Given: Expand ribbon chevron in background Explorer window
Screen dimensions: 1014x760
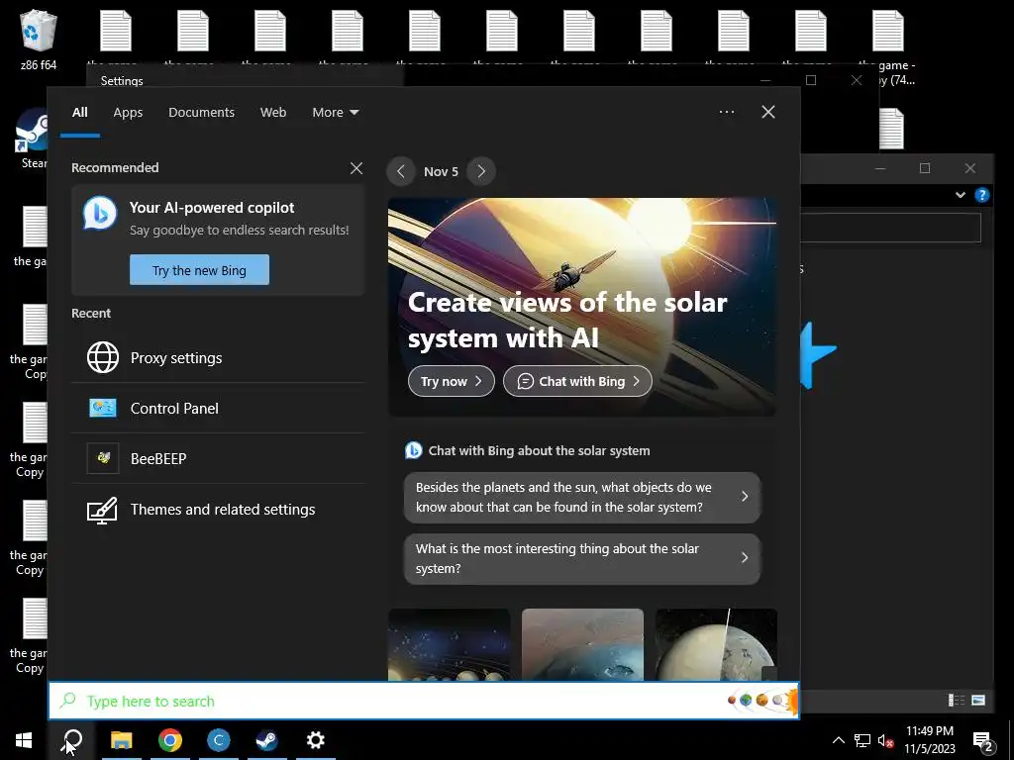Looking at the screenshot, I should (961, 195).
